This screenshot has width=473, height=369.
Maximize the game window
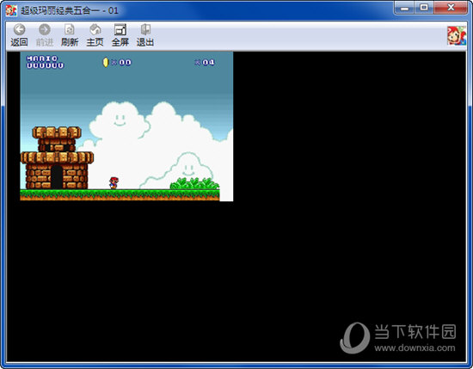[x=424, y=8]
